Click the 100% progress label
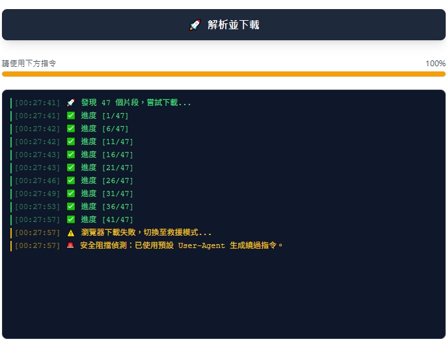 435,64
